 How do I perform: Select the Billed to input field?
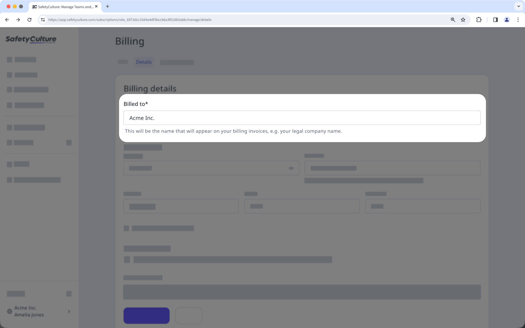[x=302, y=118]
